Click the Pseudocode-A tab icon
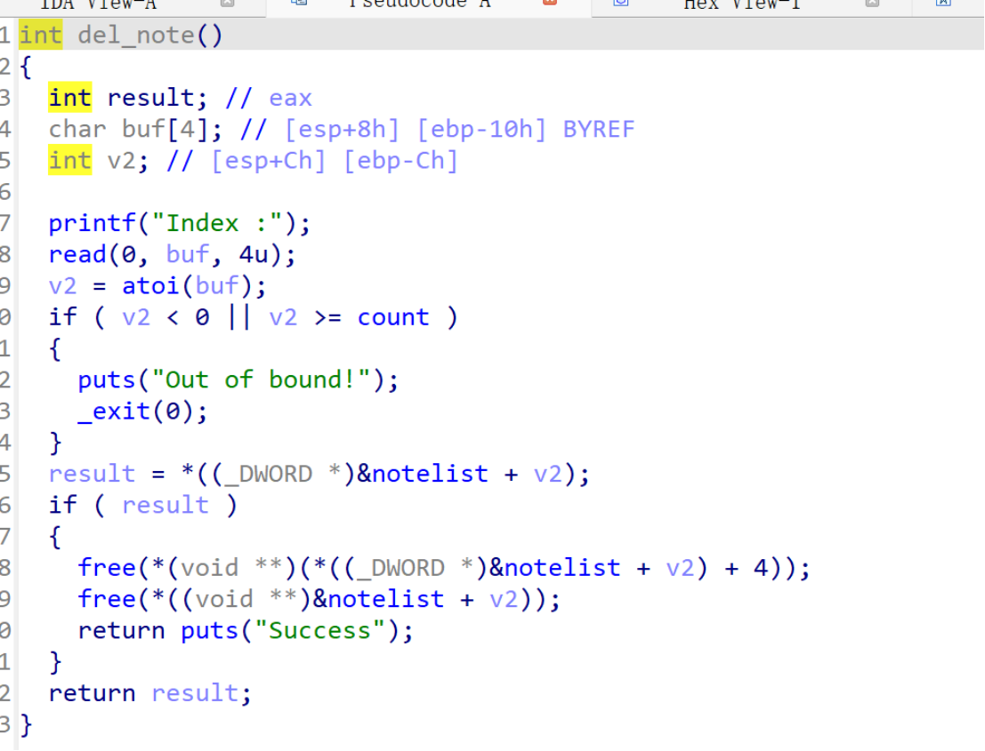The width and height of the screenshot is (985, 751). [x=299, y=4]
